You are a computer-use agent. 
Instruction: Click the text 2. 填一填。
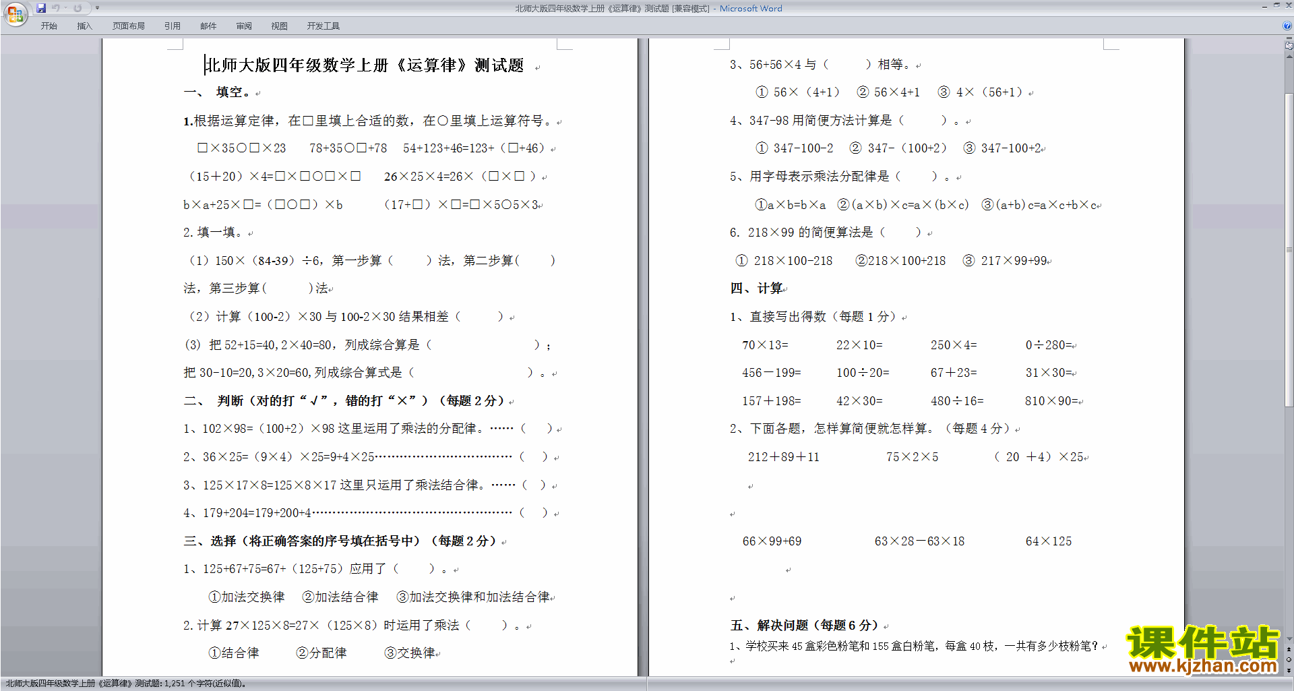pyautogui.click(x=213, y=233)
